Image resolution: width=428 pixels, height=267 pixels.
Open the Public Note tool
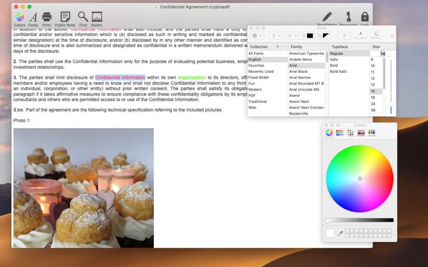click(x=65, y=18)
